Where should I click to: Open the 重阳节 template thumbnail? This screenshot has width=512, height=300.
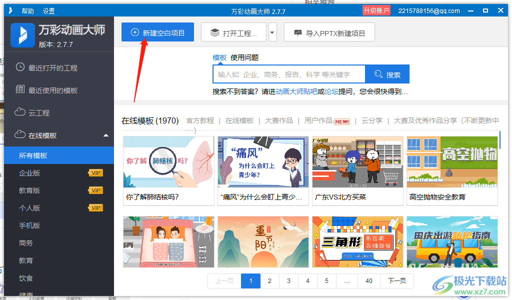[x=263, y=242]
